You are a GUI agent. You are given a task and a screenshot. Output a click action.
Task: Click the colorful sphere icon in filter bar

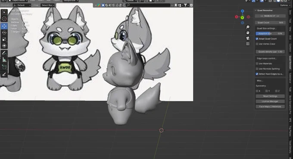pos(99,5)
